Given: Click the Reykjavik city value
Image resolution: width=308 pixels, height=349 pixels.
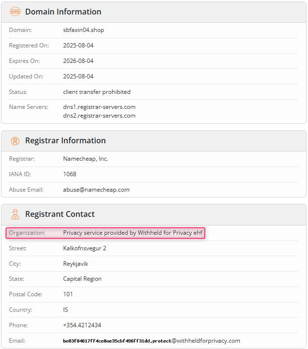Looking at the screenshot, I should [75, 264].
